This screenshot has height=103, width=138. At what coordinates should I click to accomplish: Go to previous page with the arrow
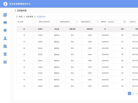[126, 93]
